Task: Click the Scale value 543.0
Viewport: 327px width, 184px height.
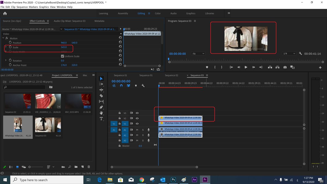Action: (x=64, y=47)
